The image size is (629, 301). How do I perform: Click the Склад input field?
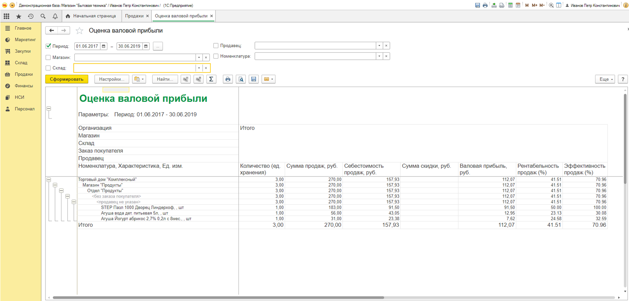point(135,68)
